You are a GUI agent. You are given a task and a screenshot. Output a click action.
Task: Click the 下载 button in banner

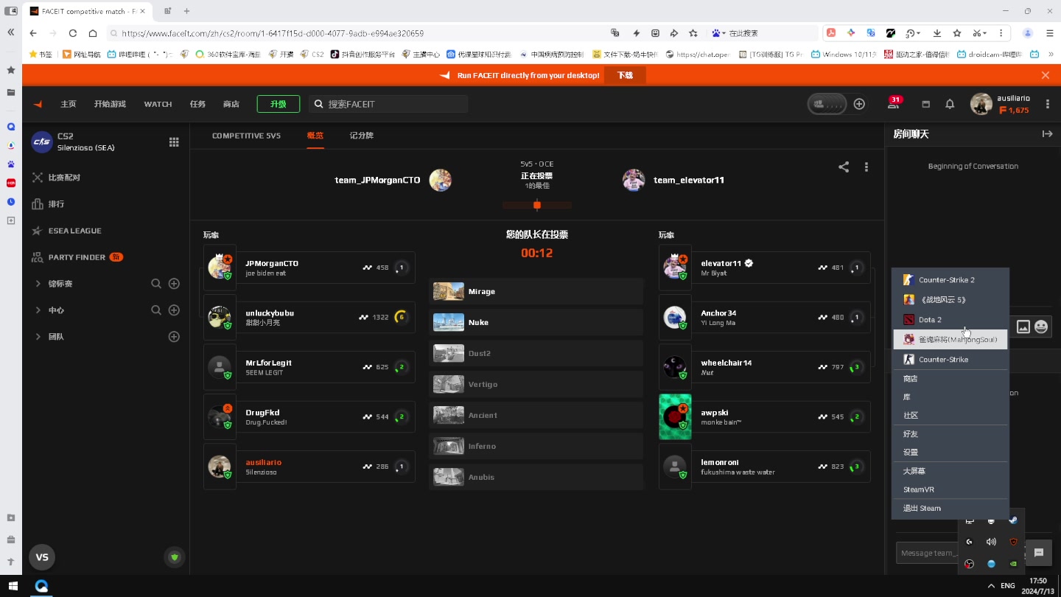tap(625, 75)
